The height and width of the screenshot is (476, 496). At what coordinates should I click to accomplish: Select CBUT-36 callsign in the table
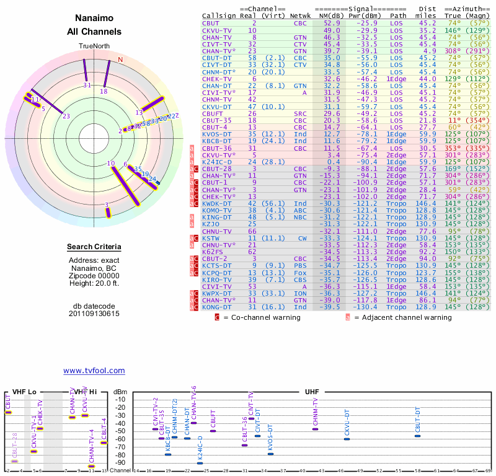tap(216, 148)
